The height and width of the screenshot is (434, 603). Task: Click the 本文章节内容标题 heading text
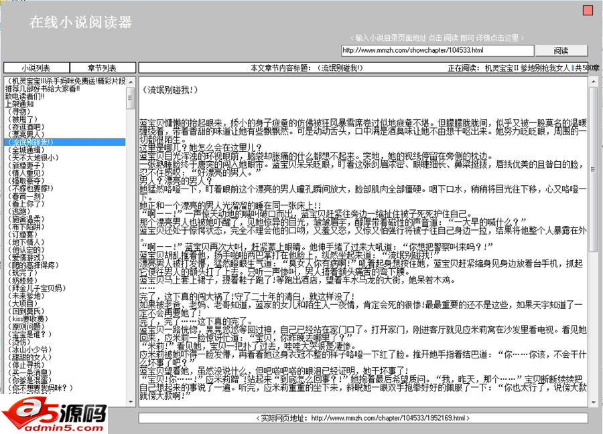[x=306, y=68]
